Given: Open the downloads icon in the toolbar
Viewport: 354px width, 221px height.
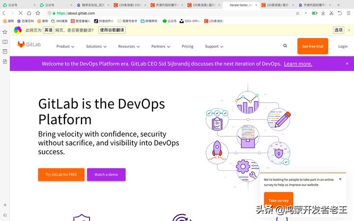Looking at the screenshot, I should (x=323, y=13).
